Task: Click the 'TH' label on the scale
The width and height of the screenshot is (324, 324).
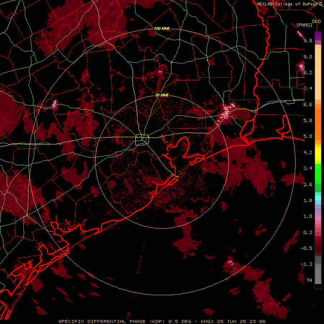Action: point(309,280)
